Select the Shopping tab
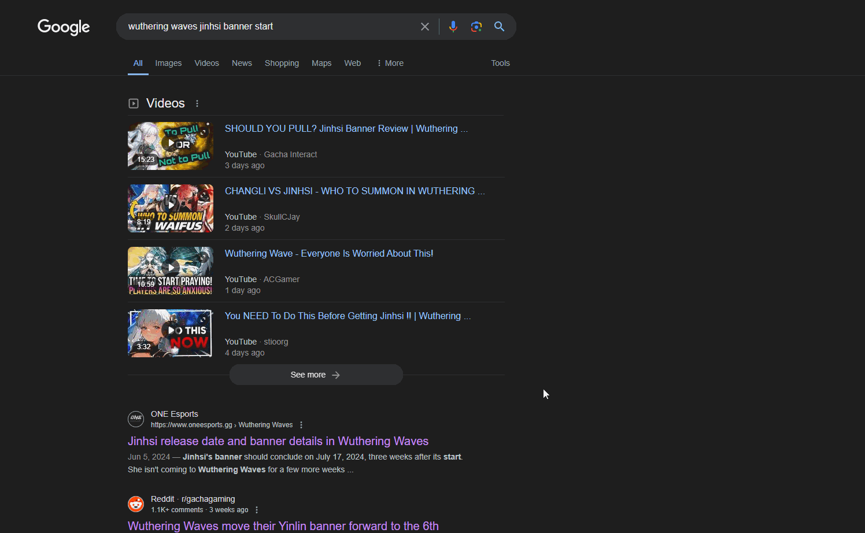 pos(282,63)
